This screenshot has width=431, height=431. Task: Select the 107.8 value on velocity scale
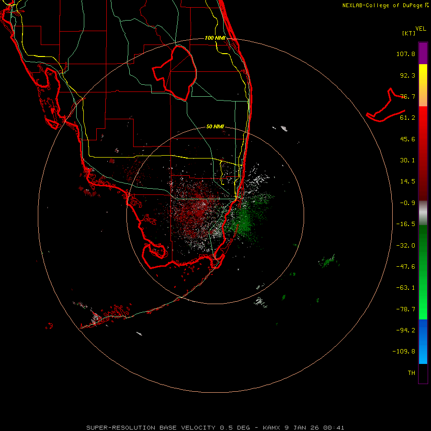(x=406, y=54)
